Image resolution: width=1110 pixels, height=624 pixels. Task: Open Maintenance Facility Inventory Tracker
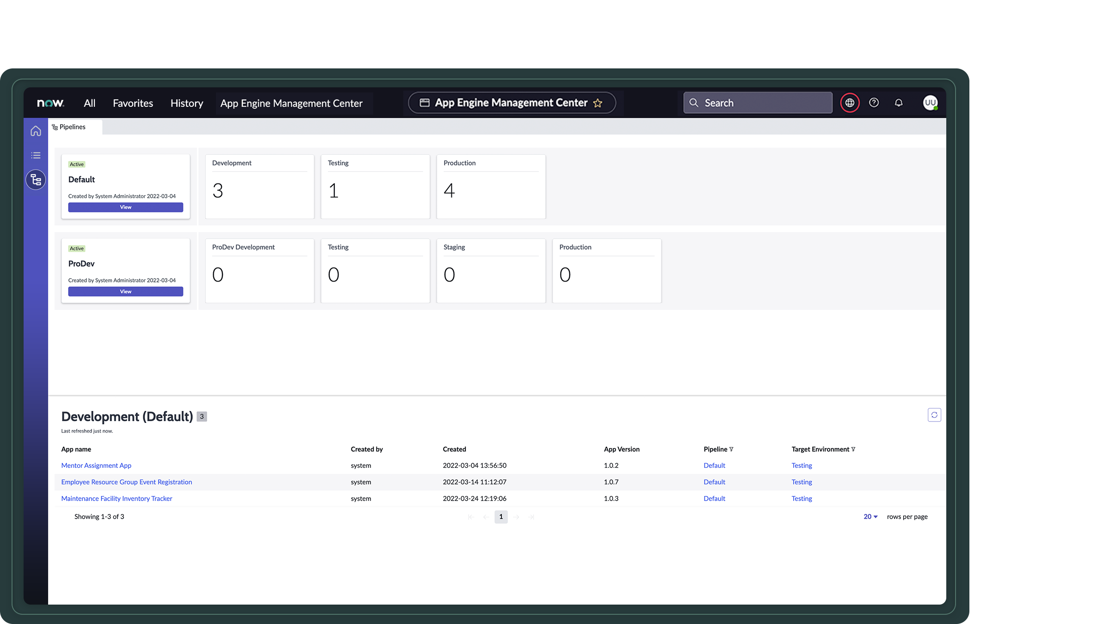coord(116,498)
